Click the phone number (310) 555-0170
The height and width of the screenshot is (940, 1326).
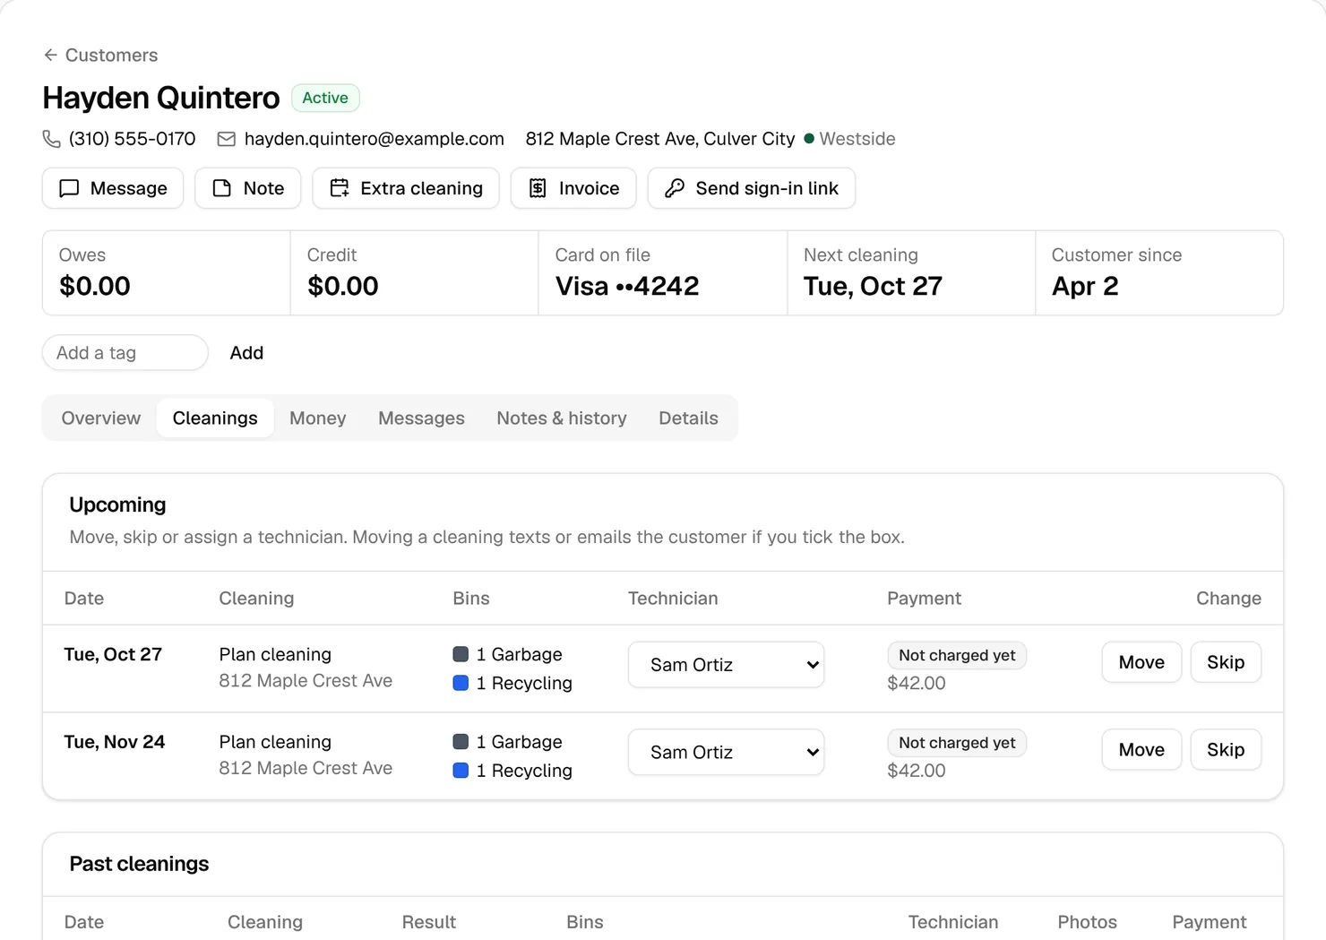pyautogui.click(x=132, y=139)
